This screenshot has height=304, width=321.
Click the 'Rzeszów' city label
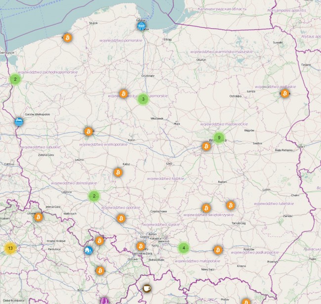click(249, 249)
